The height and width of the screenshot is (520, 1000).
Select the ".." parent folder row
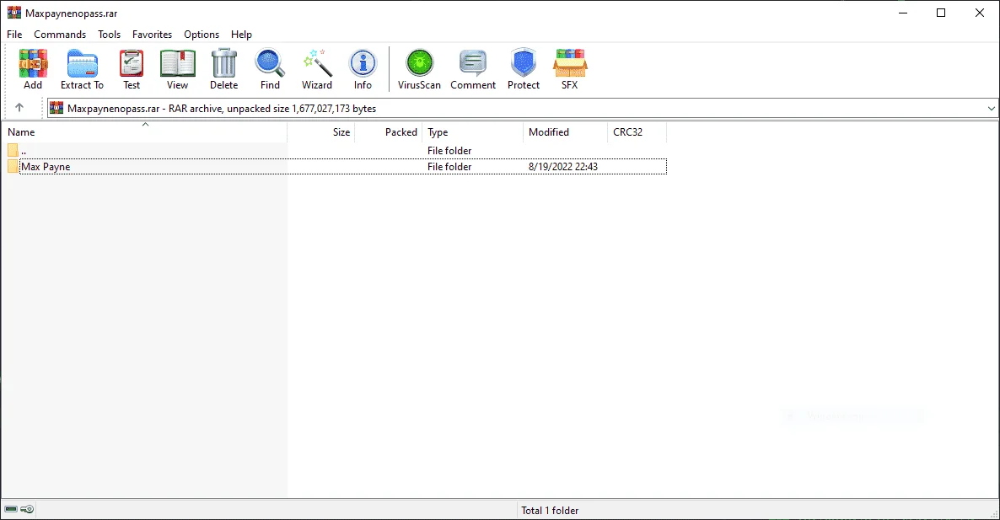(x=336, y=150)
